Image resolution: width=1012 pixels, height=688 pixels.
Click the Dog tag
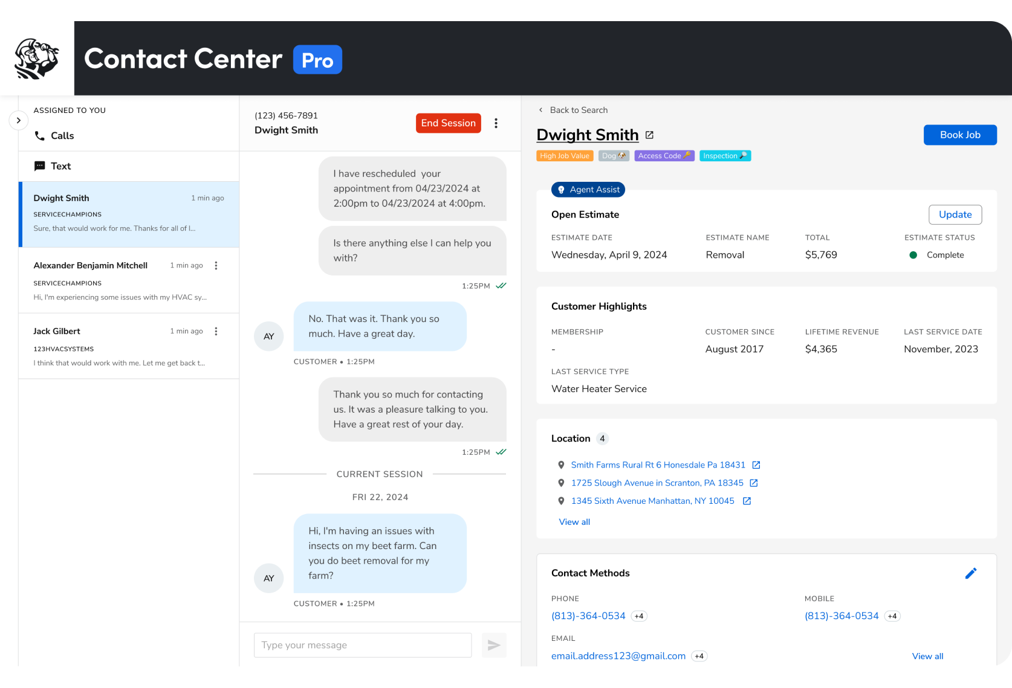pos(614,156)
